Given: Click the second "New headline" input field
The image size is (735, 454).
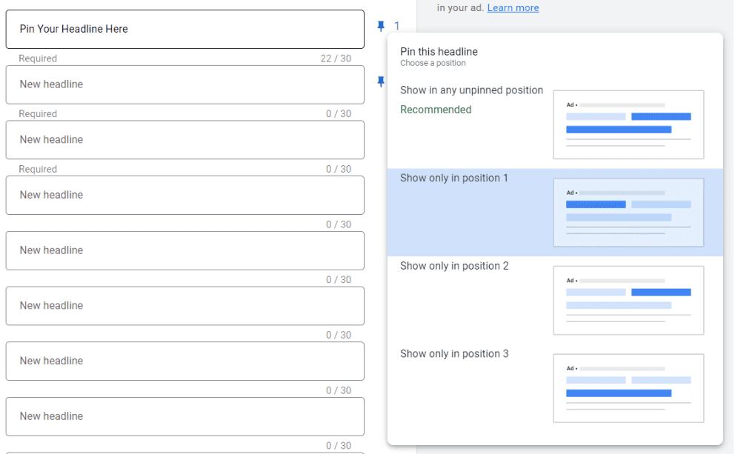Looking at the screenshot, I should (184, 84).
